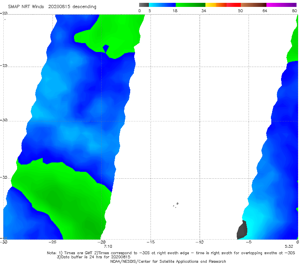This screenshot has height=264, width=301.
Task: Click the swath time label "7:10"
Action: pos(108,247)
